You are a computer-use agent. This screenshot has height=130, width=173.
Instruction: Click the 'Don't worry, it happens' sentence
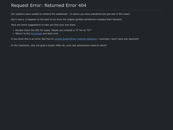point(67,20)
